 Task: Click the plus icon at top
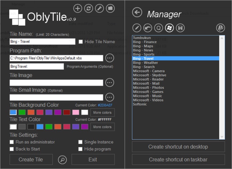[x=77, y=9]
